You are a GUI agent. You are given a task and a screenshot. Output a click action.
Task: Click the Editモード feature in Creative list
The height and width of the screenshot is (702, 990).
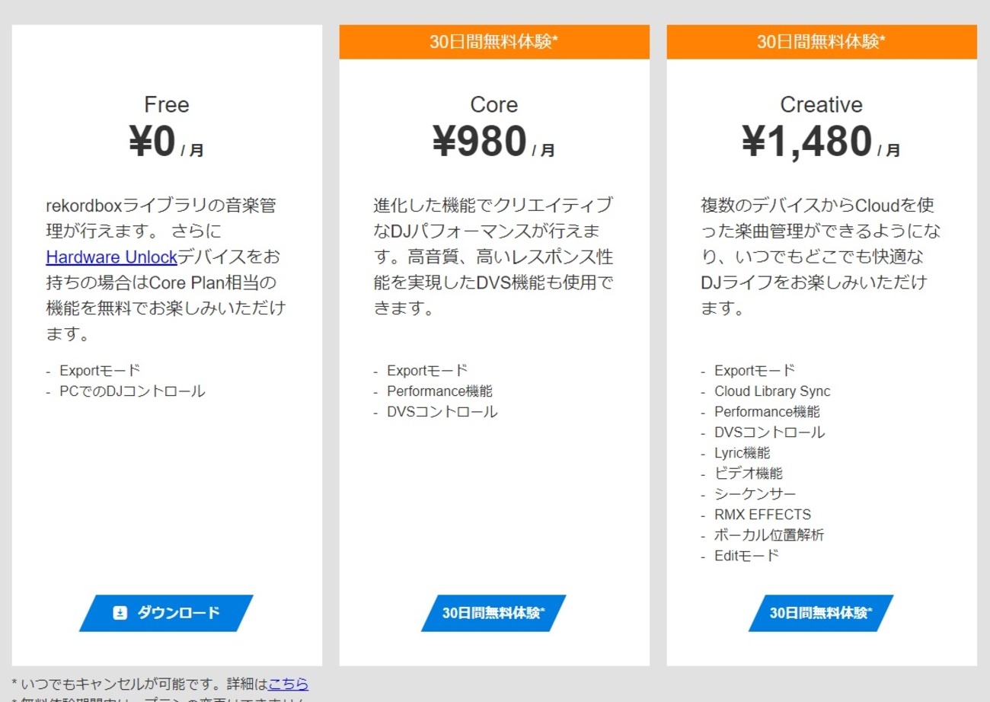[x=746, y=556]
